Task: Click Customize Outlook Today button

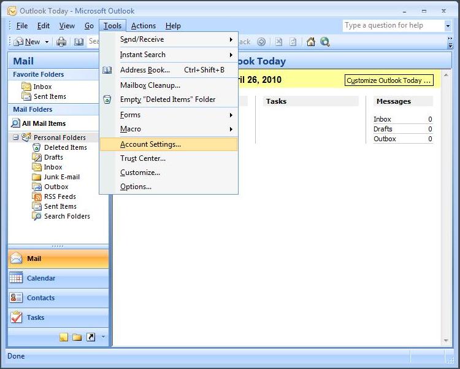Action: (x=389, y=80)
